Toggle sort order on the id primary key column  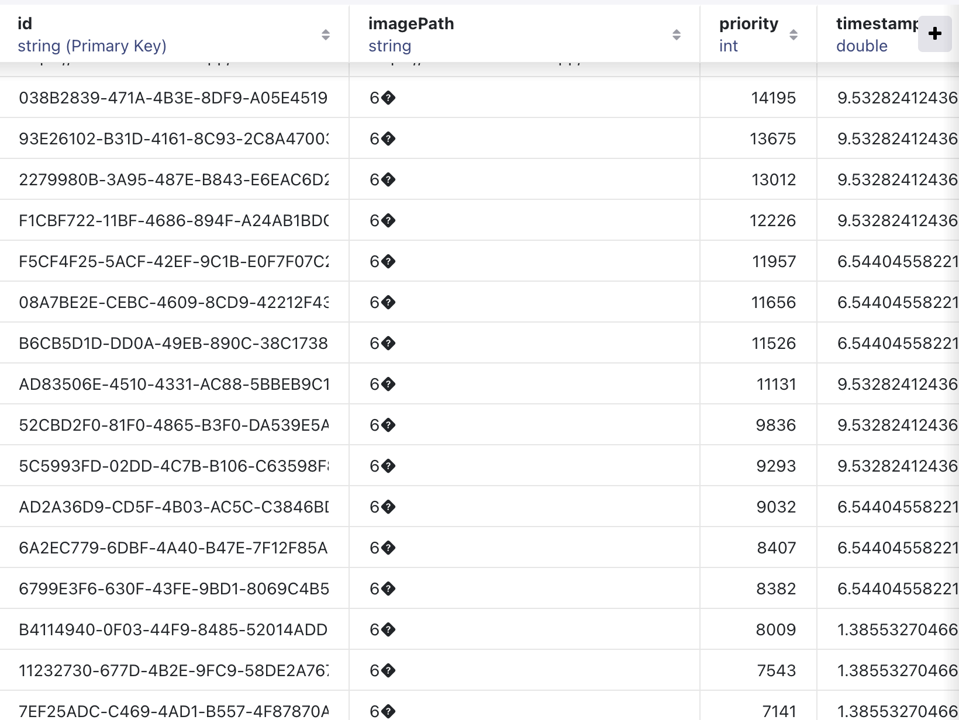click(326, 34)
